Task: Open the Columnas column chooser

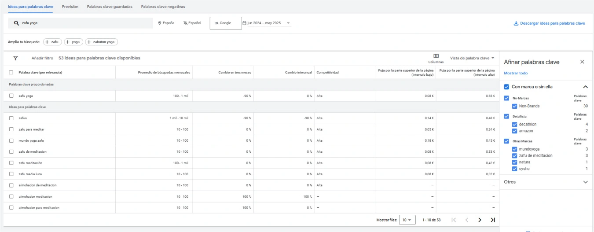Action: click(x=436, y=58)
